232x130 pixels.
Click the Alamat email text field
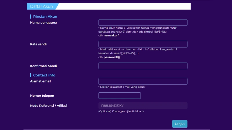143,81
